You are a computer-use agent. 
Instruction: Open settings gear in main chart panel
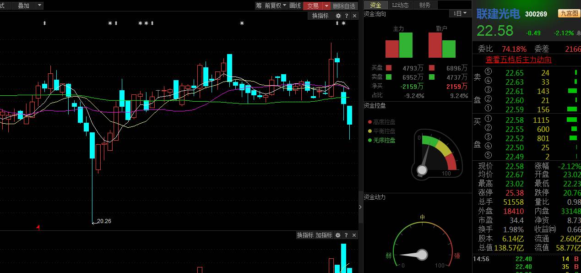point(338,16)
